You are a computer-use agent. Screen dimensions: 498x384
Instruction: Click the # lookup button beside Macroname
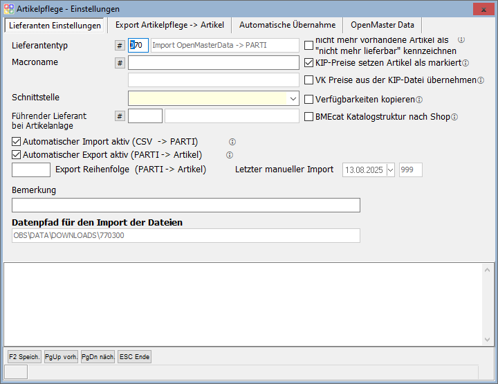click(120, 63)
